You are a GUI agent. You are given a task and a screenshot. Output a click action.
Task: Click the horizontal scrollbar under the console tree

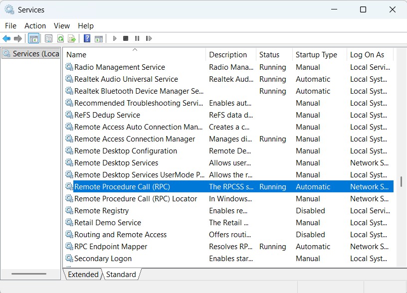coord(29,274)
